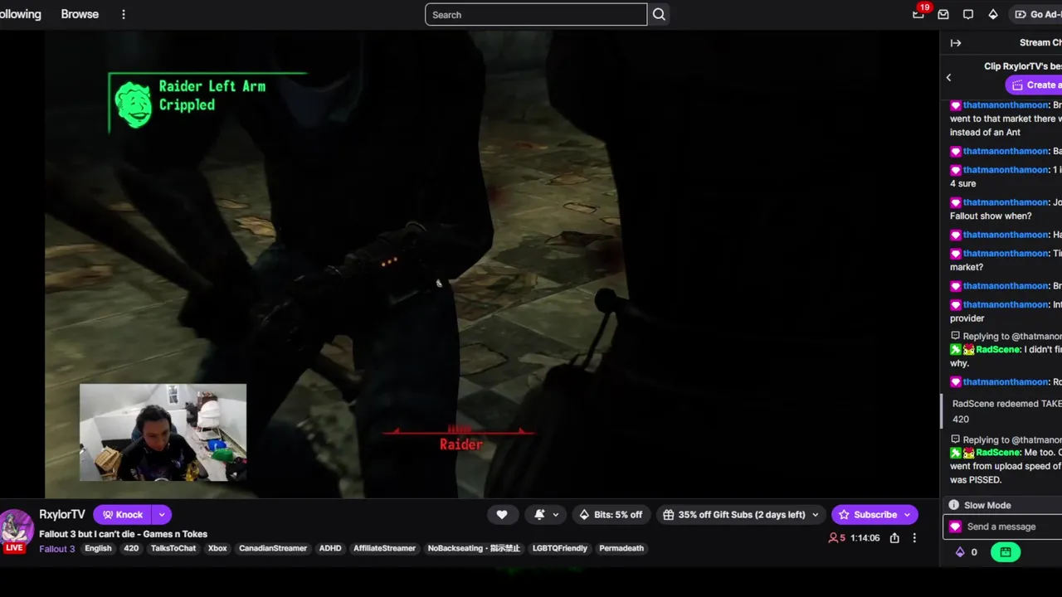Viewport: 1062px width, 597px height.
Task: Open RxylorTV channel name link
Action: [62, 514]
